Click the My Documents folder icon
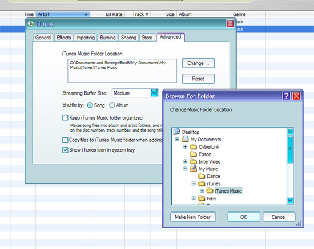Image resolution: width=314 pixels, height=249 pixels. (185, 139)
